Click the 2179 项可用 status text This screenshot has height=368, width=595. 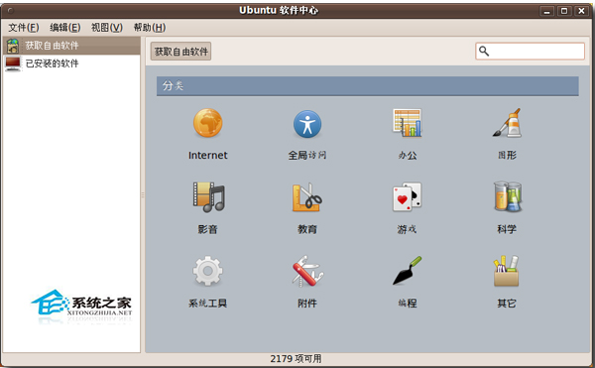click(296, 358)
